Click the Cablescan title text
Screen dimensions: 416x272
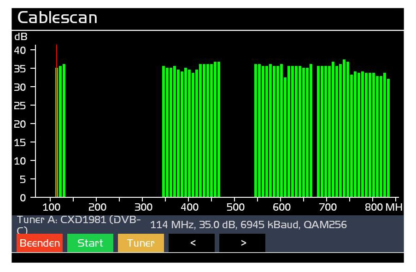pyautogui.click(x=58, y=18)
